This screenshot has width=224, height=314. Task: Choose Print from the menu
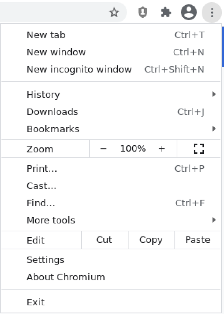pyautogui.click(x=42, y=168)
